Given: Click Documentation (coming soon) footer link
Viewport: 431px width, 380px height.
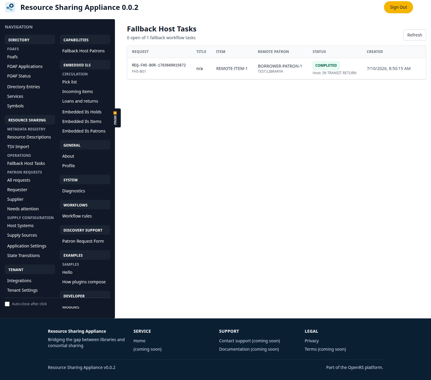Looking at the screenshot, I should [x=249, y=349].
